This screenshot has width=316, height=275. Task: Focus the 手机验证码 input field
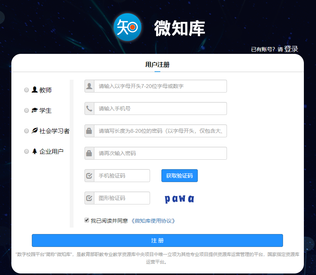pyautogui.click(x=122, y=176)
